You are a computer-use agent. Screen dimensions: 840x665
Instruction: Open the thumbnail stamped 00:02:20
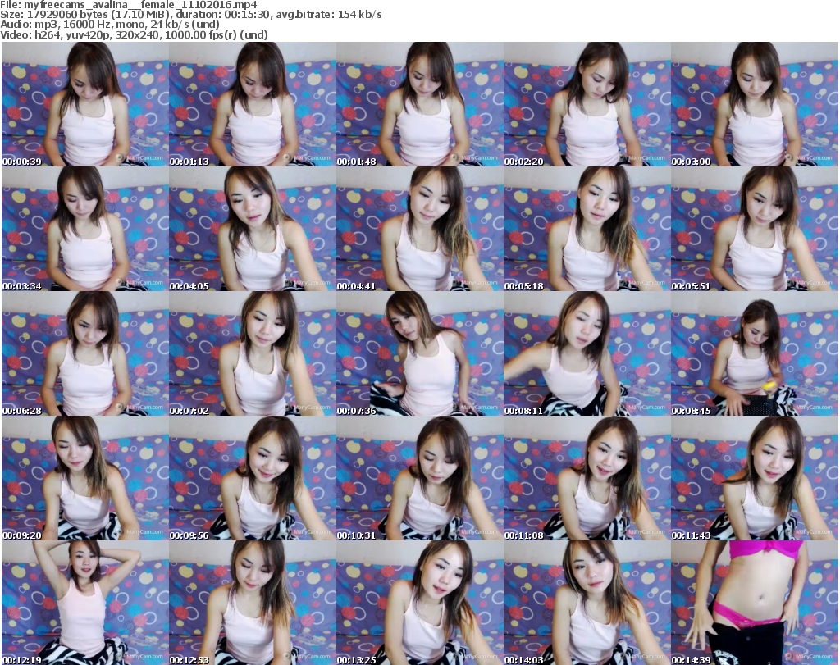[587, 104]
